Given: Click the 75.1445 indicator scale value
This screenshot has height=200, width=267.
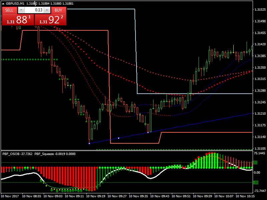Looking at the screenshot, I should (260, 153).
